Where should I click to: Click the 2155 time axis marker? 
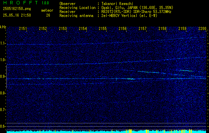click(103, 28)
